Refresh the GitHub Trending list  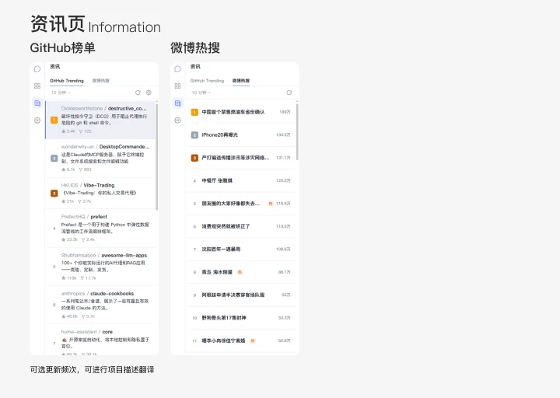point(138,93)
